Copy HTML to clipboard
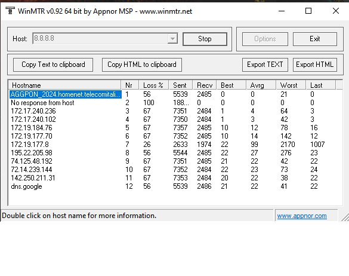Image resolution: width=349 pixels, height=276 pixels. (x=142, y=65)
